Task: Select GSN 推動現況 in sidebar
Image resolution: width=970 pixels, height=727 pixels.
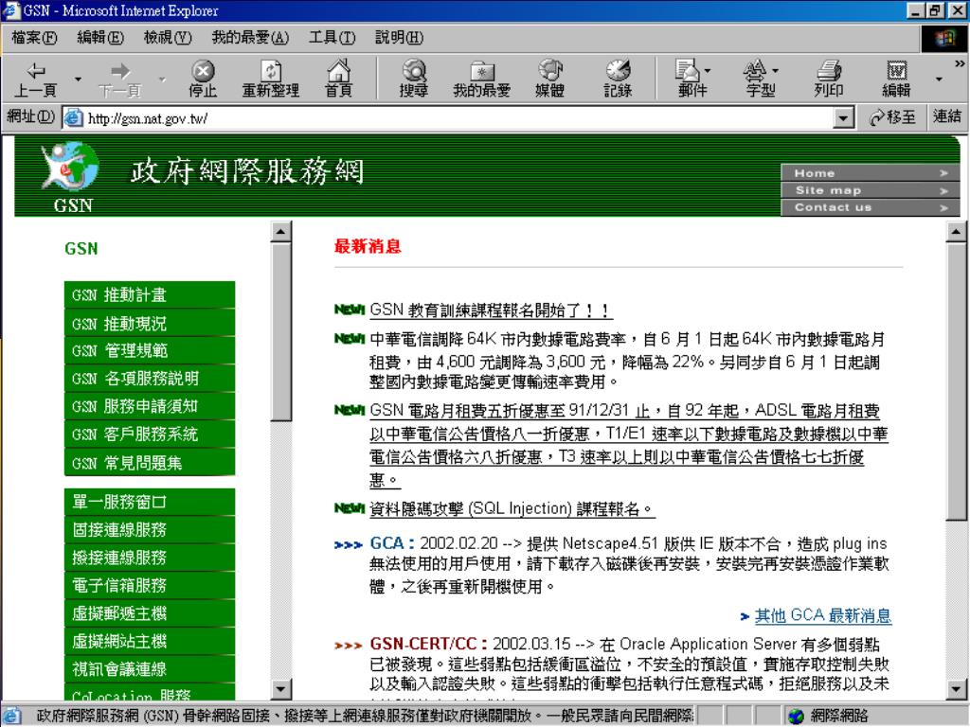Action: coord(150,323)
